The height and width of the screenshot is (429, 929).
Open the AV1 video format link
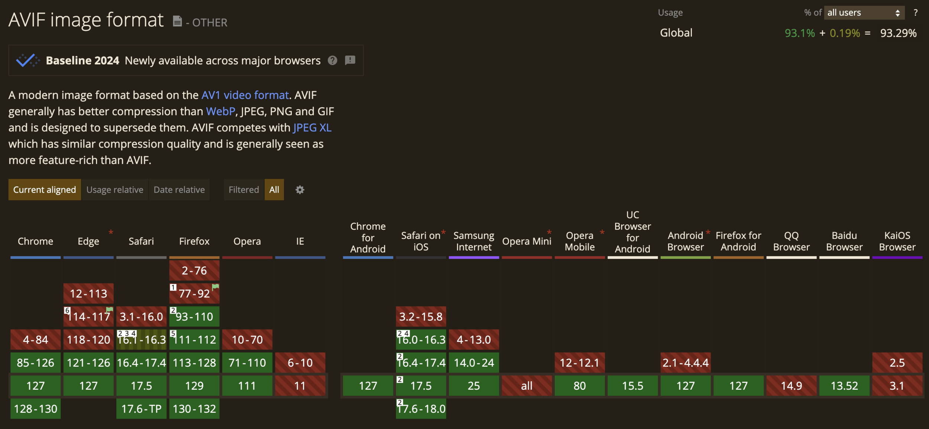pyautogui.click(x=245, y=95)
